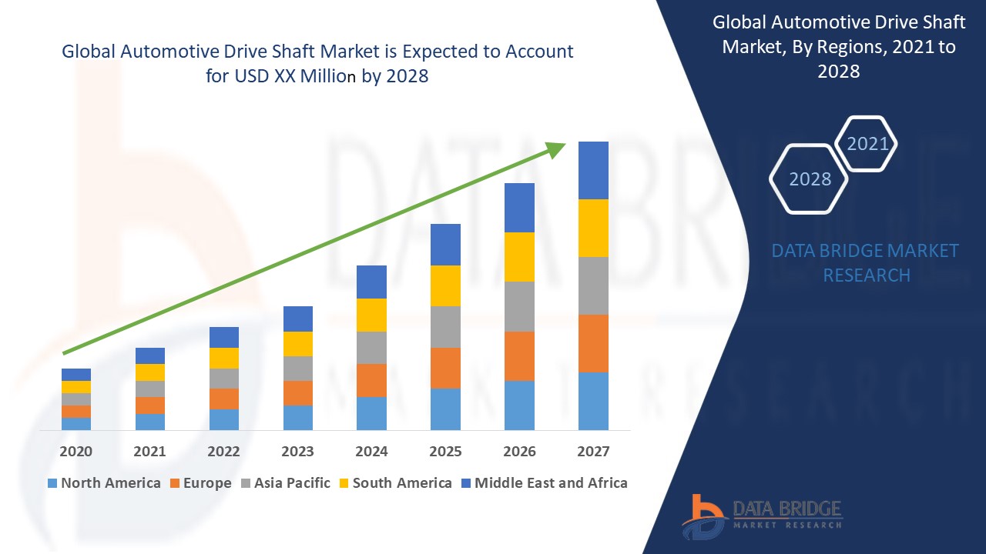
Task: Select the 2024 axis year label
Action: click(372, 452)
